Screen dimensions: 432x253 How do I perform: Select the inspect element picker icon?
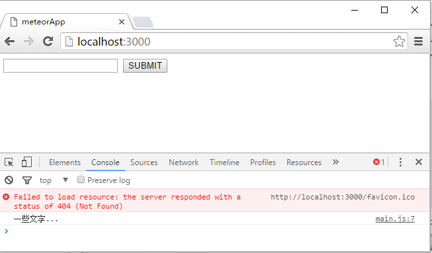[x=9, y=163]
